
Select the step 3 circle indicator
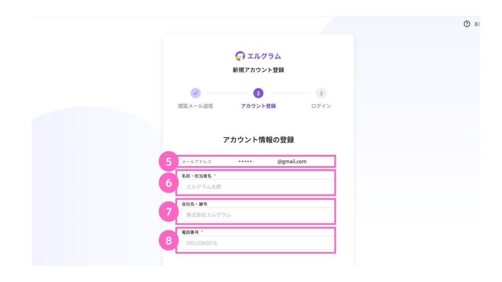tap(321, 93)
